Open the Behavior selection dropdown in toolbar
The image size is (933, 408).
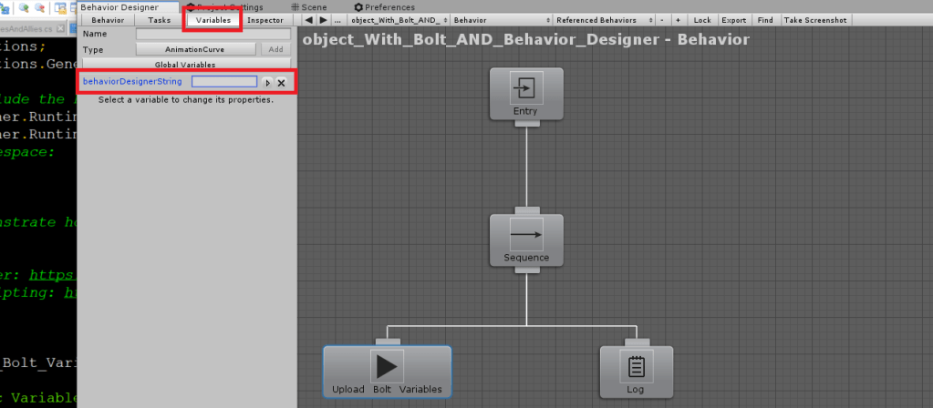click(501, 20)
